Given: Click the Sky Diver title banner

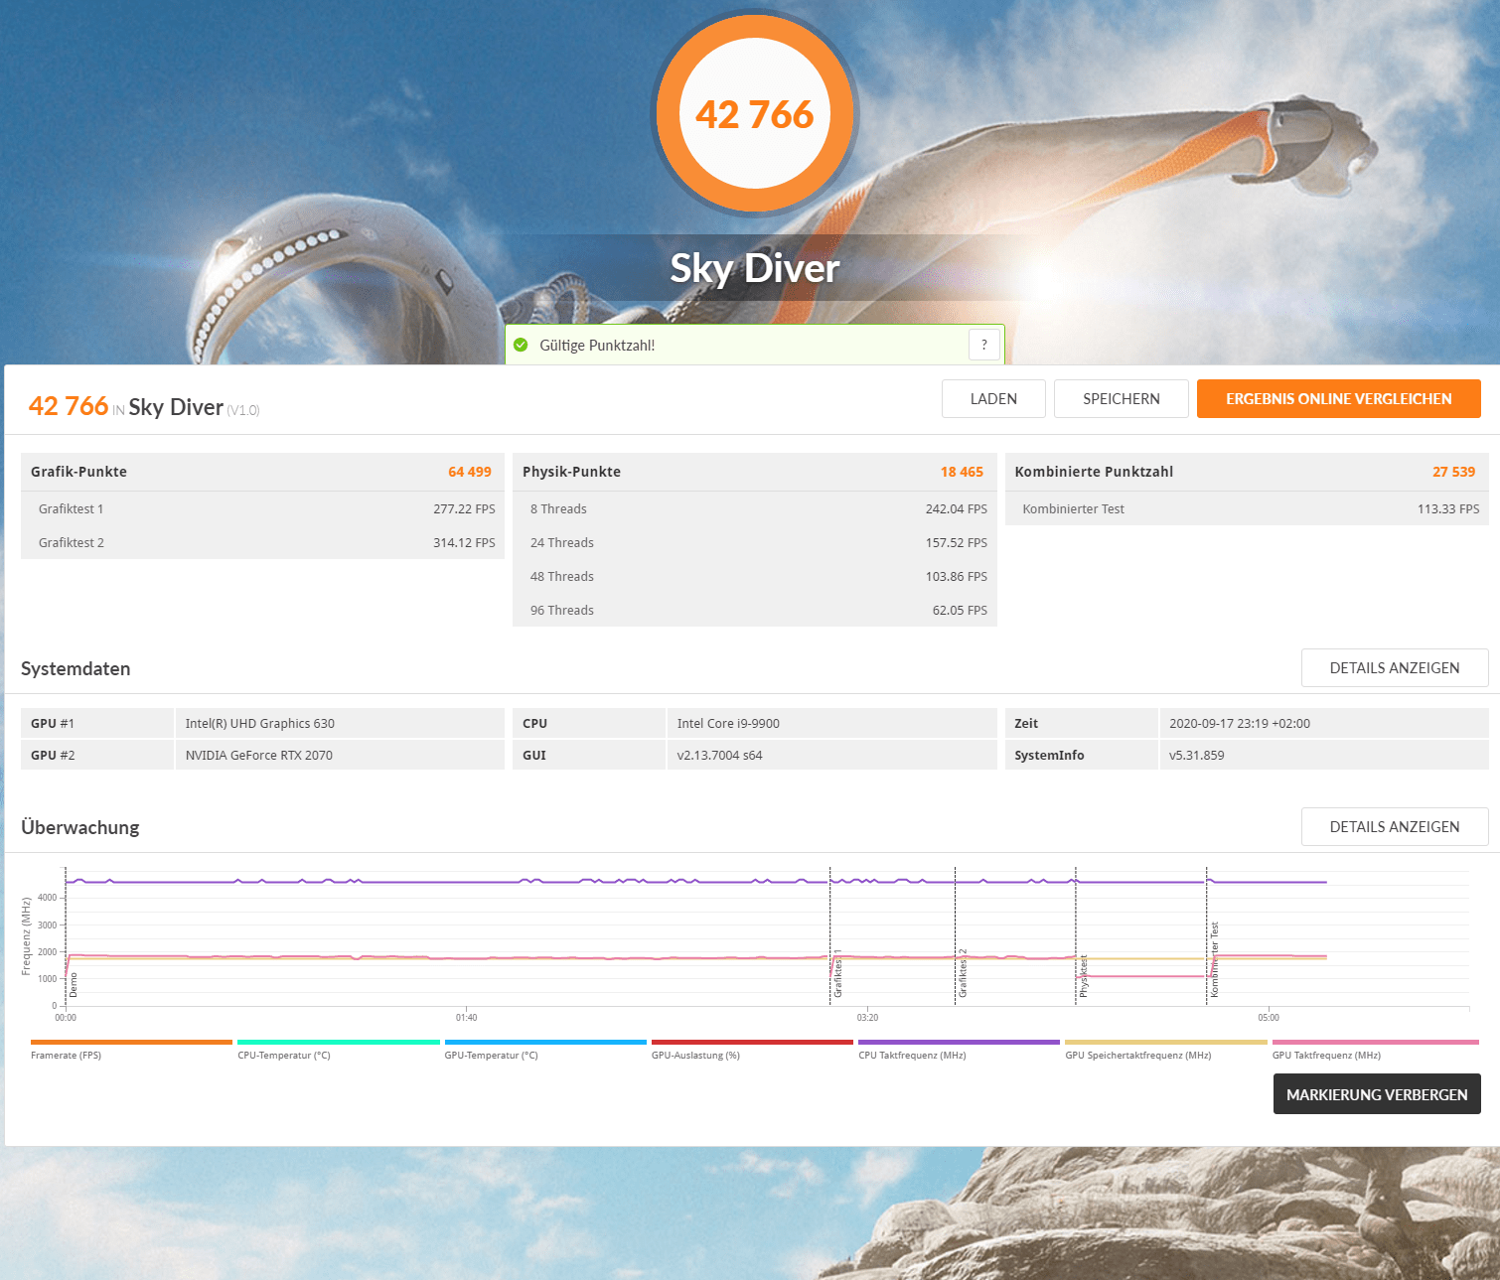Looking at the screenshot, I should [755, 268].
